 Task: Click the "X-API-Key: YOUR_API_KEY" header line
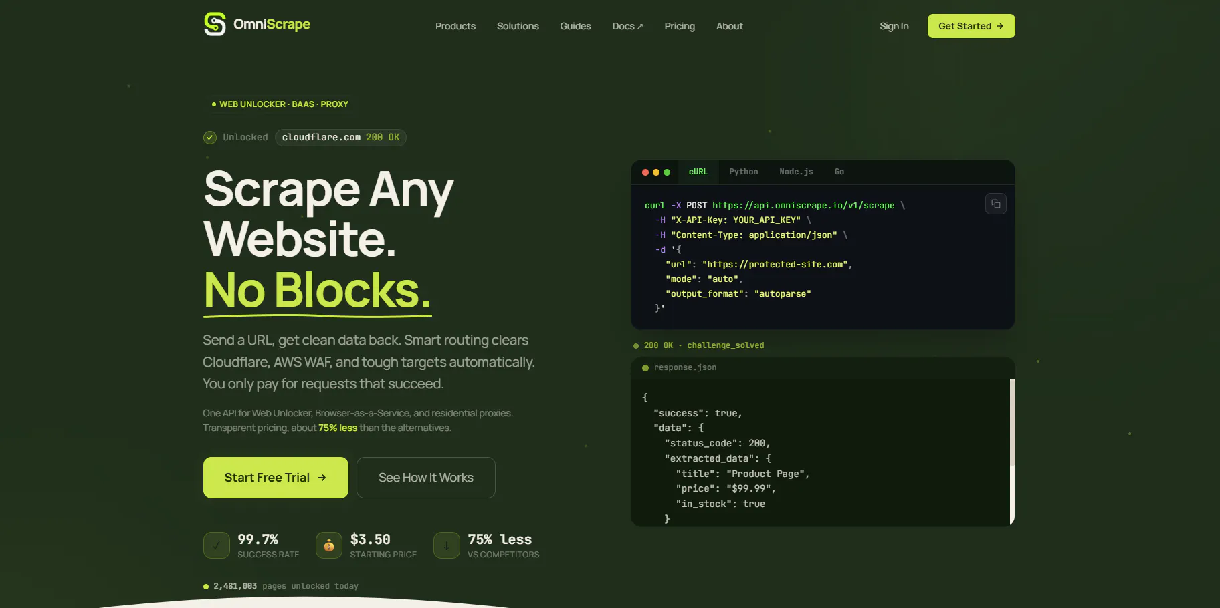pyautogui.click(x=733, y=220)
